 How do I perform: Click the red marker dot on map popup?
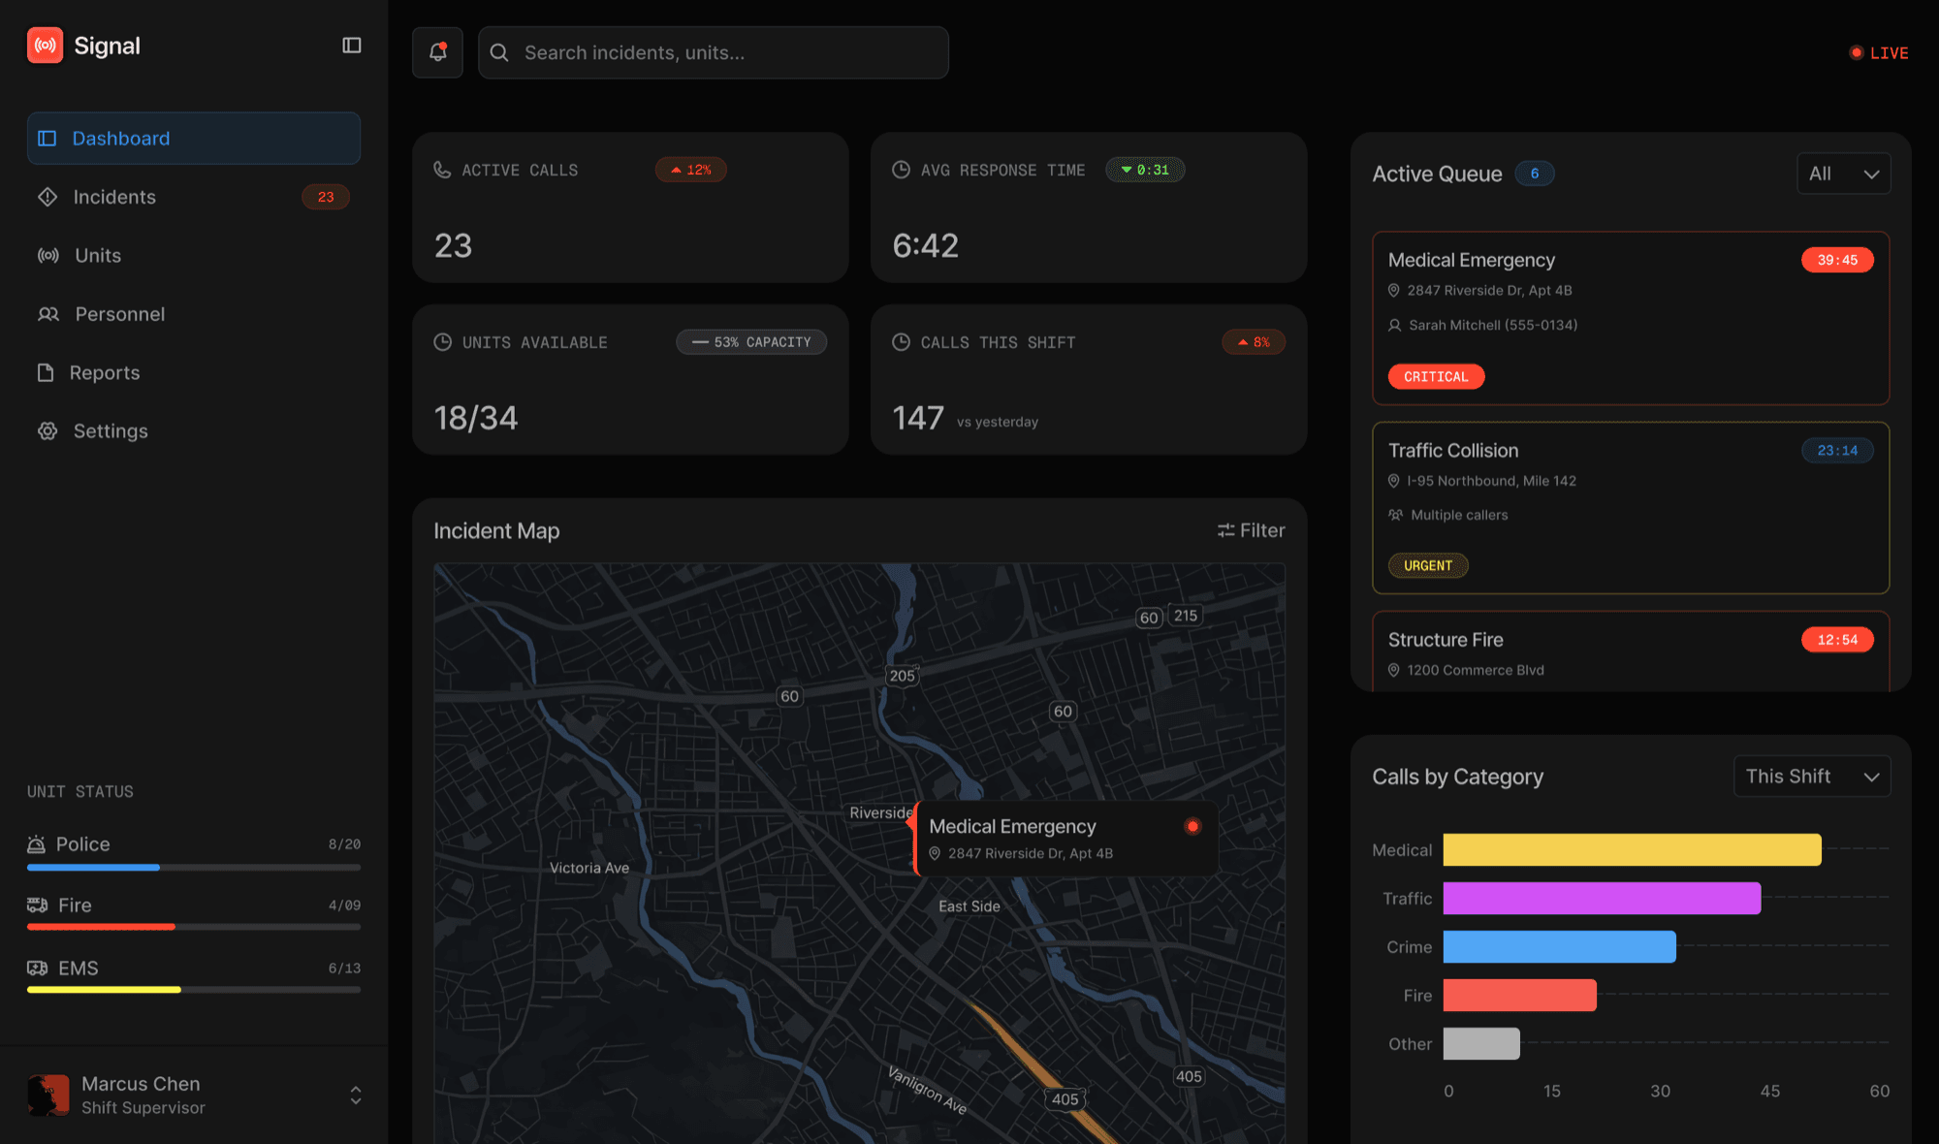pyautogui.click(x=1192, y=826)
